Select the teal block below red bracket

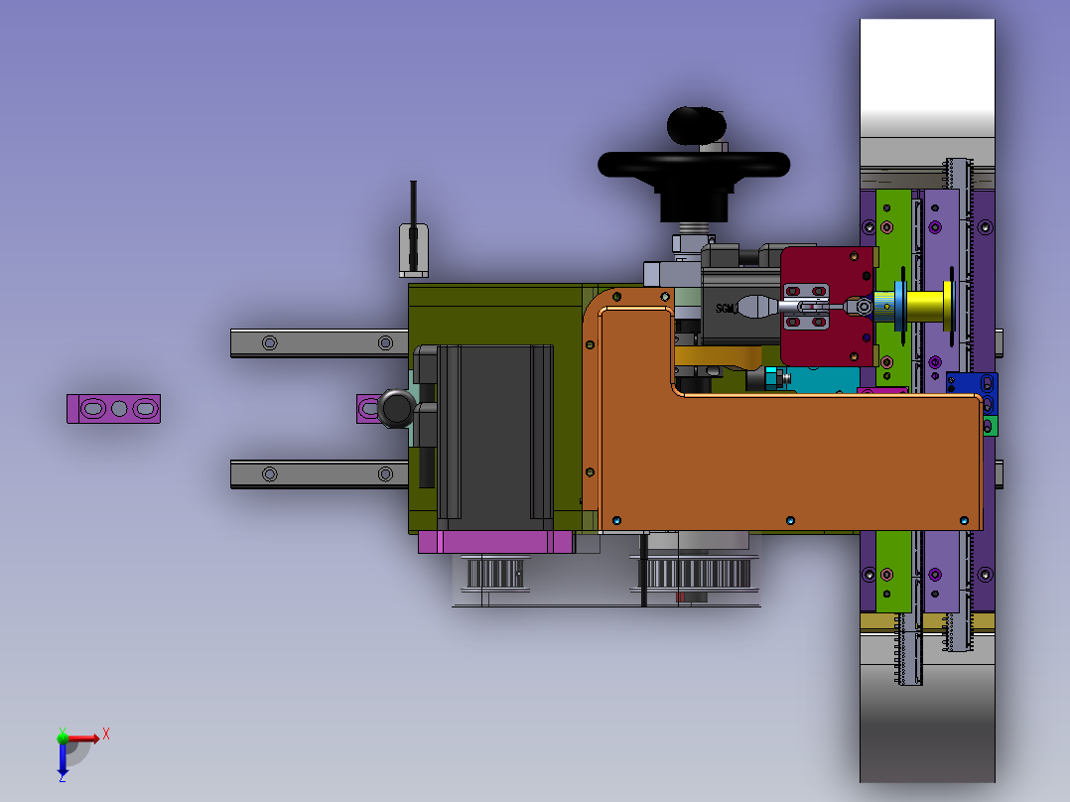pyautogui.click(x=822, y=380)
